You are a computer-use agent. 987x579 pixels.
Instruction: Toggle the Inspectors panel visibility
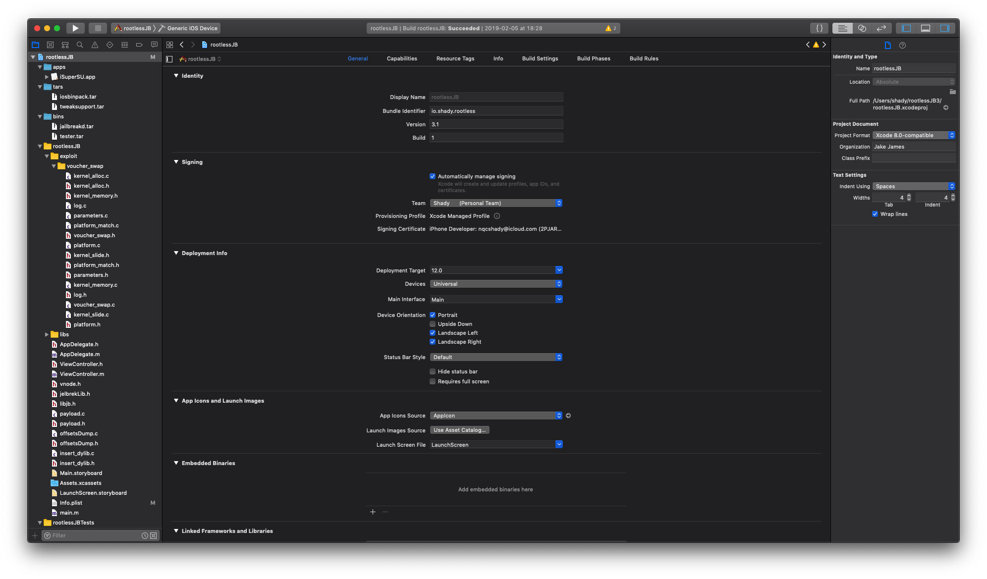pyautogui.click(x=945, y=28)
